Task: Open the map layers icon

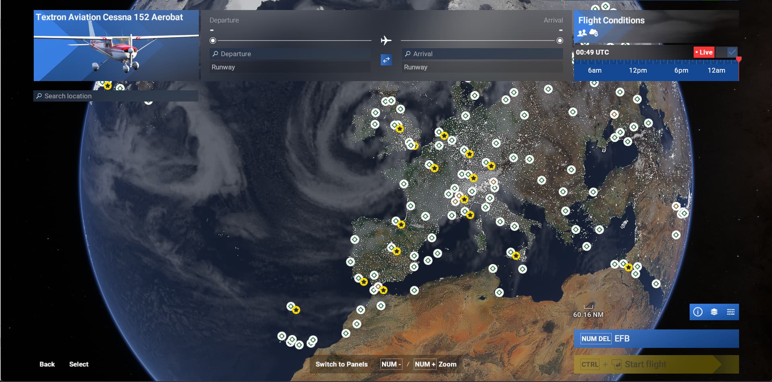Action: click(714, 312)
